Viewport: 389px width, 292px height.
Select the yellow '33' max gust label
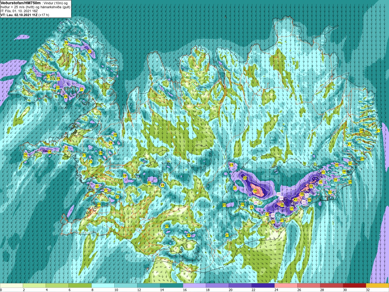click(66, 148)
